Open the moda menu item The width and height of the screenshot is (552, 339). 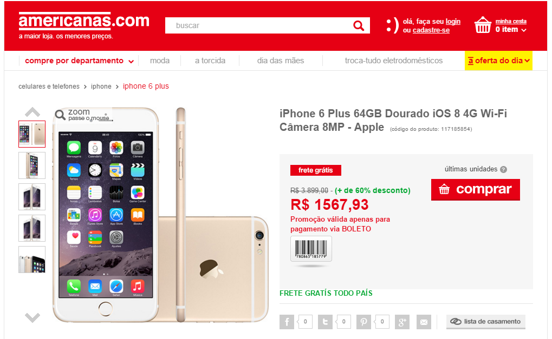(x=160, y=61)
